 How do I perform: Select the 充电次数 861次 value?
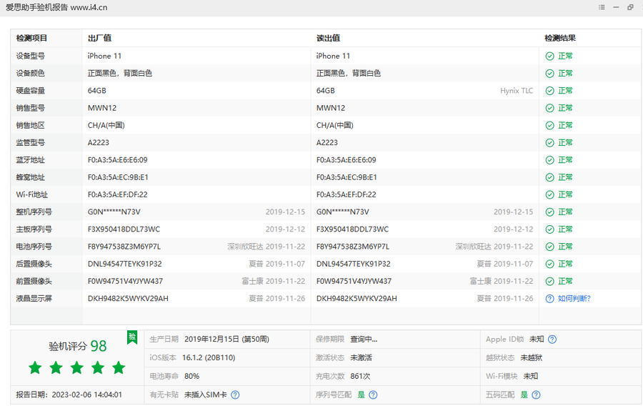pyautogui.click(x=360, y=376)
